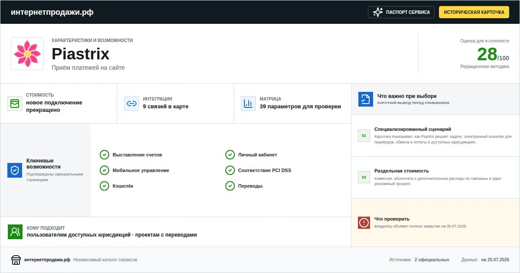Click the chain link Интеграции icon
Screen dimensions: 520x273
132,104
